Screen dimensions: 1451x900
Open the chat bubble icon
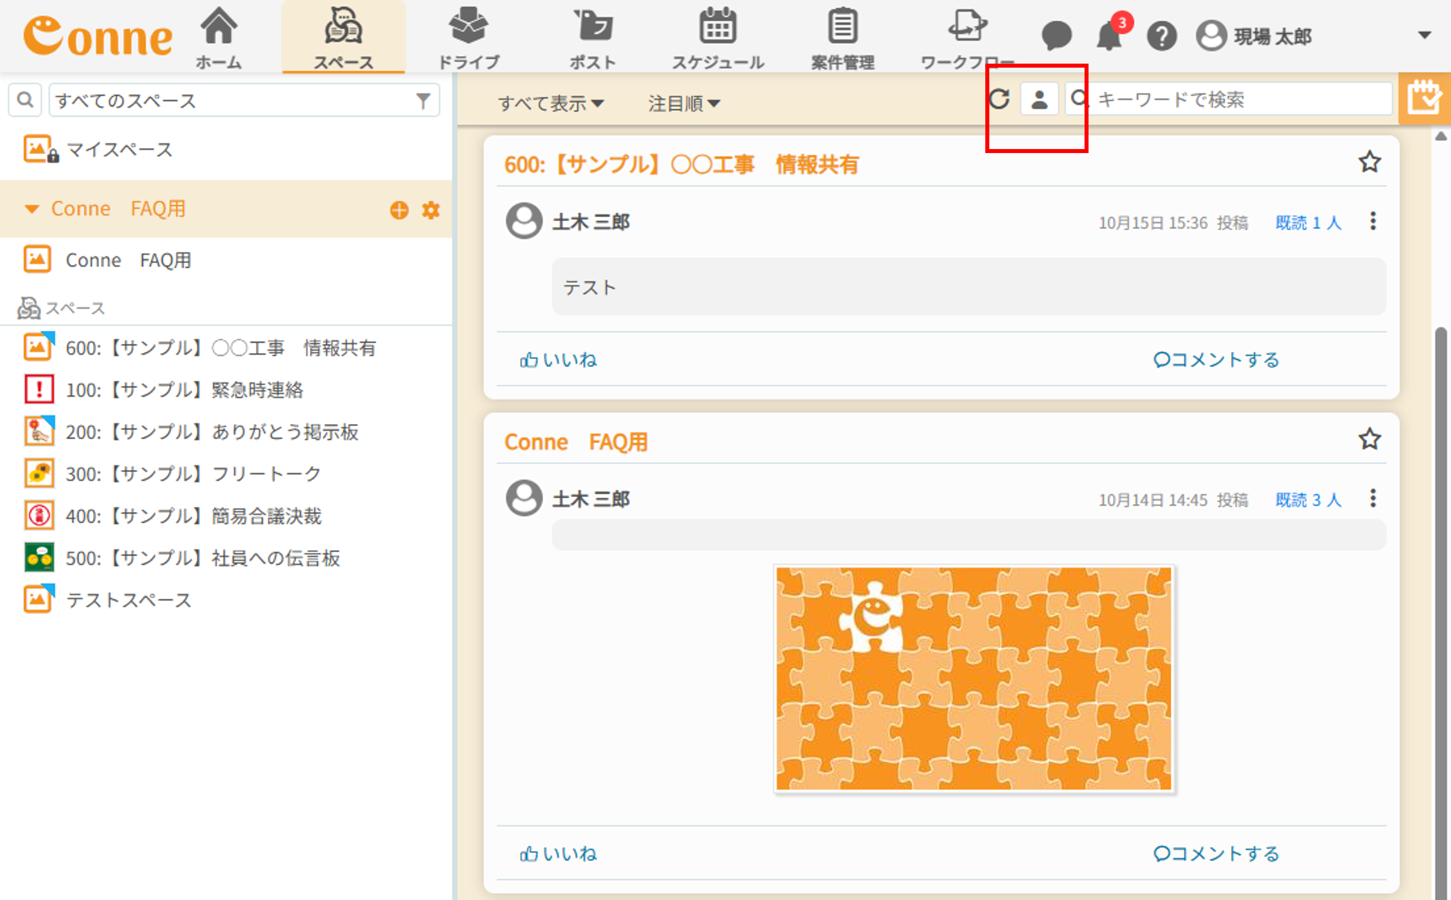[1056, 36]
